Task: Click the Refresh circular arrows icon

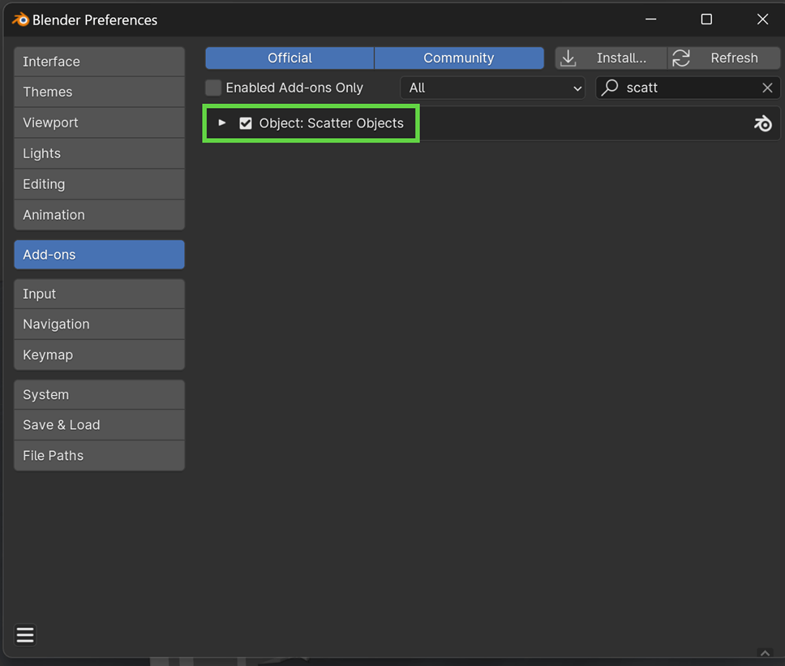Action: coord(681,58)
